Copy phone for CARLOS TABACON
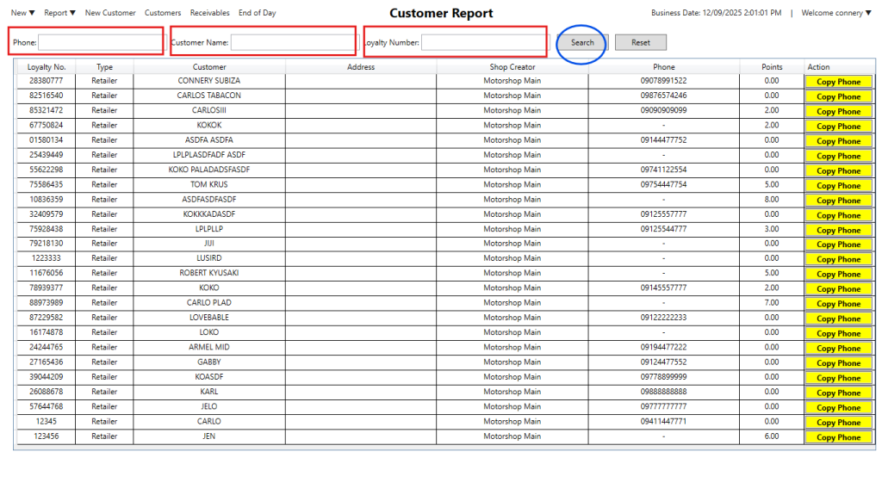Viewport: 882px width, 495px height. point(838,96)
